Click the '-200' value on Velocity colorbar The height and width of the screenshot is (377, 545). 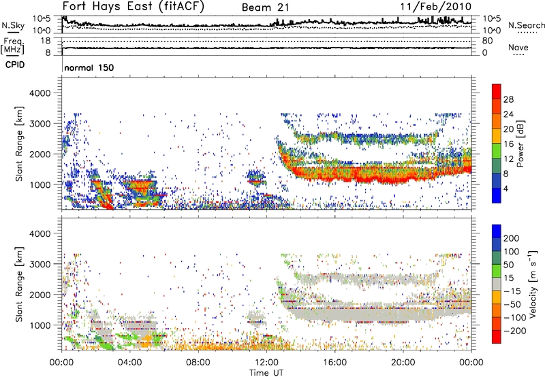[x=514, y=331]
